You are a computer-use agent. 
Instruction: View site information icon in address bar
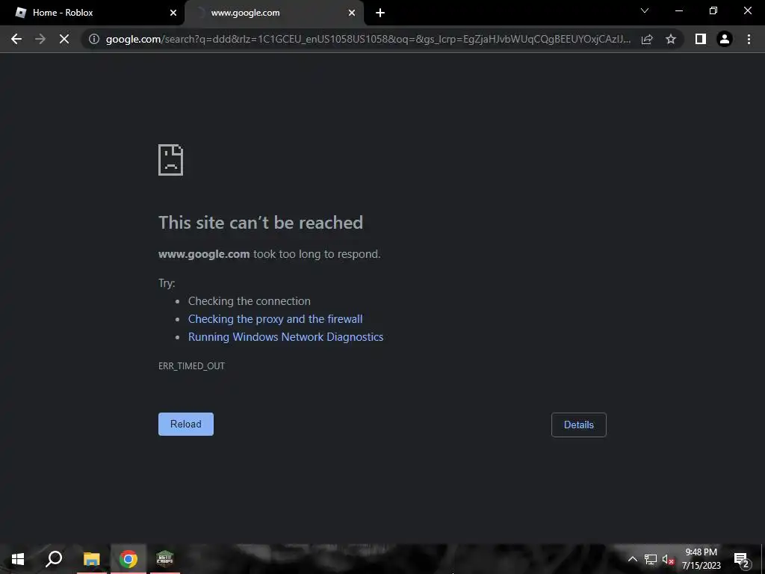pyautogui.click(x=93, y=39)
